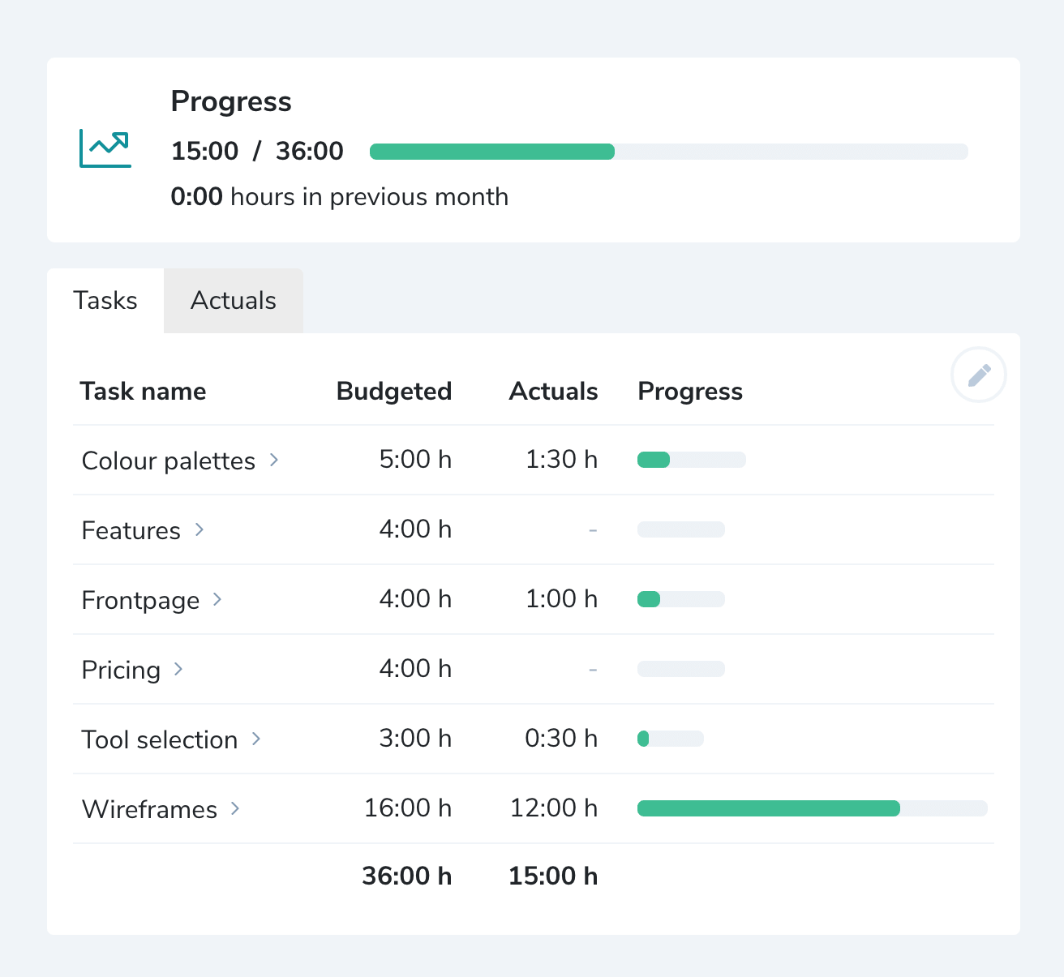Click the Budgeted column header

394,391
